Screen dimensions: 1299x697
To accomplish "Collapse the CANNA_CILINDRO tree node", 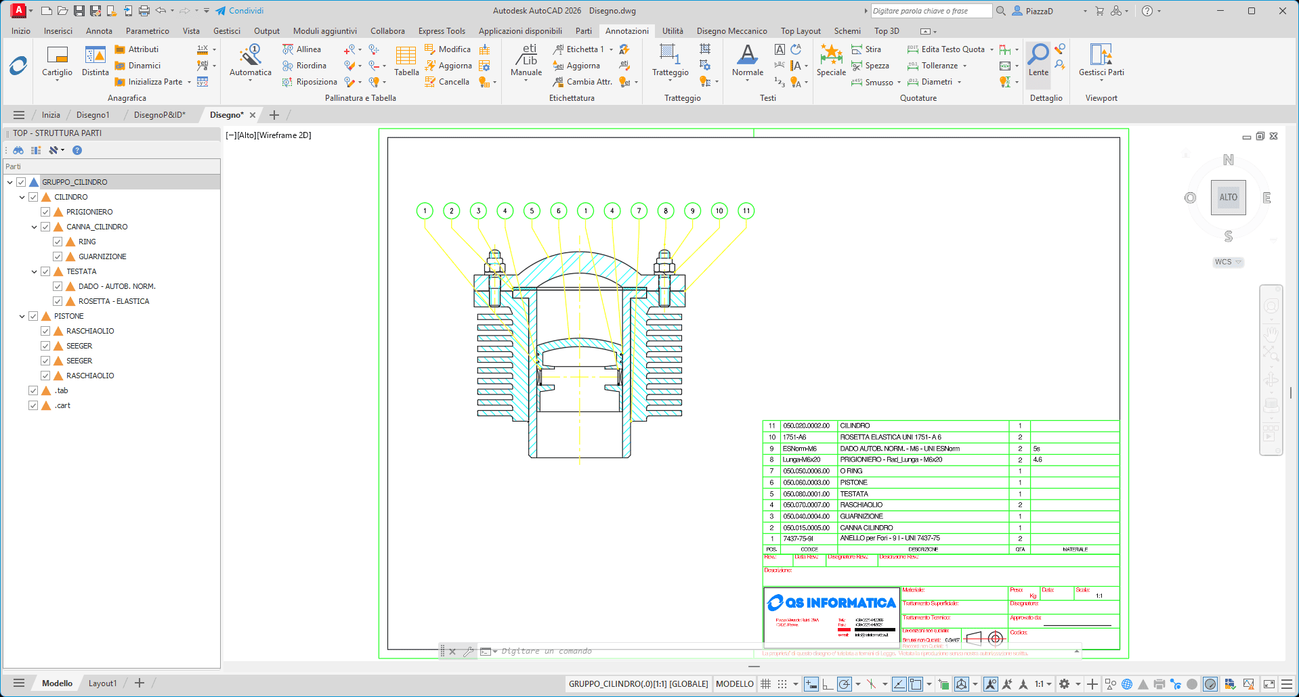I will pyautogui.click(x=34, y=227).
